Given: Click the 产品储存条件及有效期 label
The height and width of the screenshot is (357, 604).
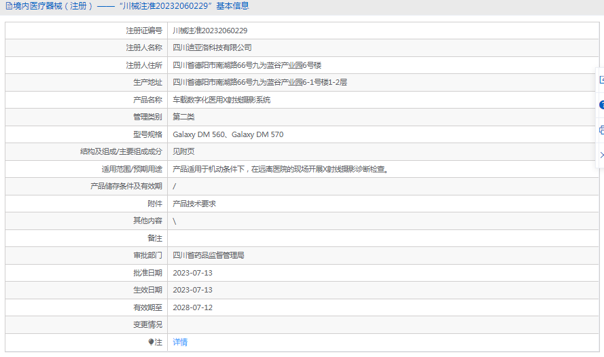Looking at the screenshot, I should [x=126, y=186].
